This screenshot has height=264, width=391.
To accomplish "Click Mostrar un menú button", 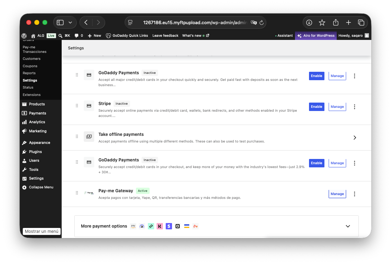I will pyautogui.click(x=42, y=231).
